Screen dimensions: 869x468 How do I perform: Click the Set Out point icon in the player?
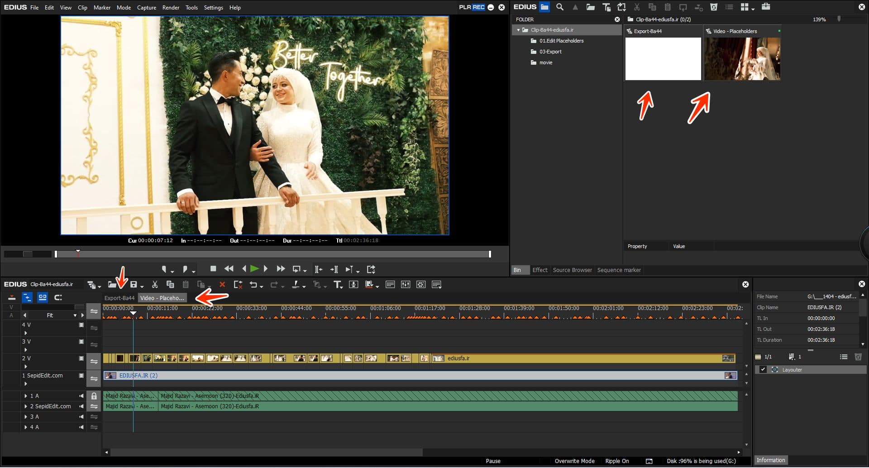pyautogui.click(x=185, y=269)
